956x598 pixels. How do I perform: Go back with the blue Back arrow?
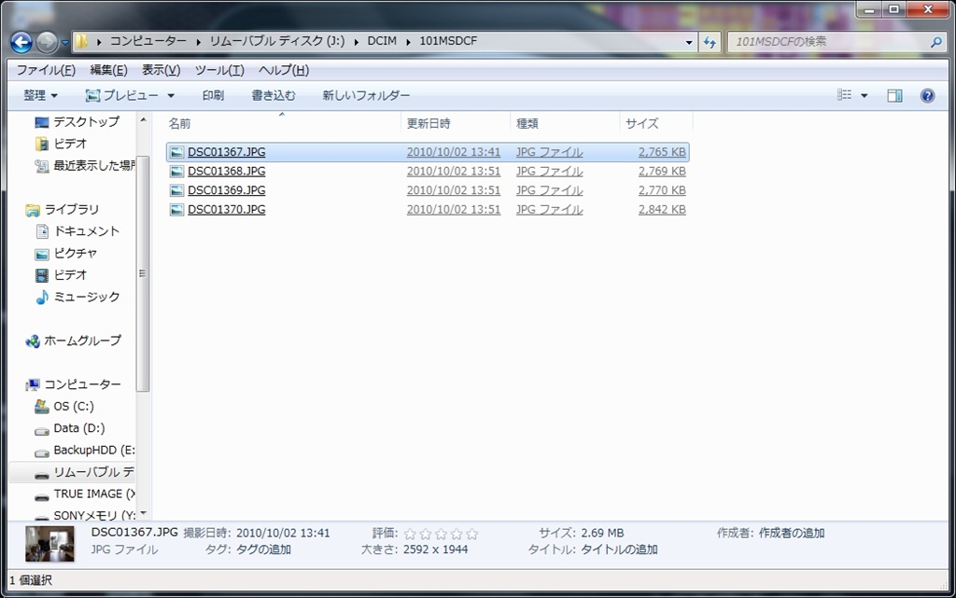(21, 42)
